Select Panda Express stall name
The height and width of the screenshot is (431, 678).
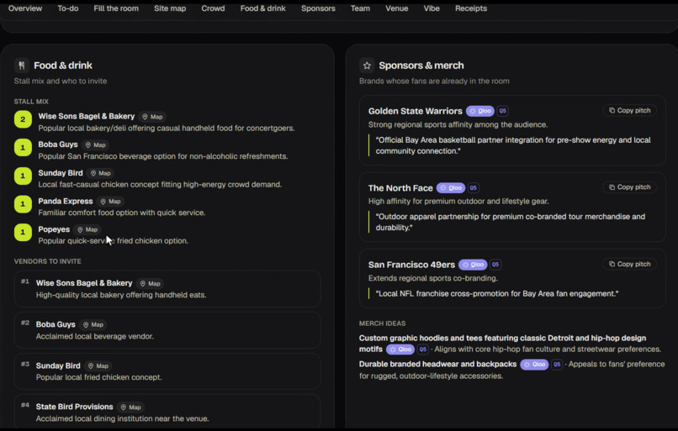[x=66, y=201]
